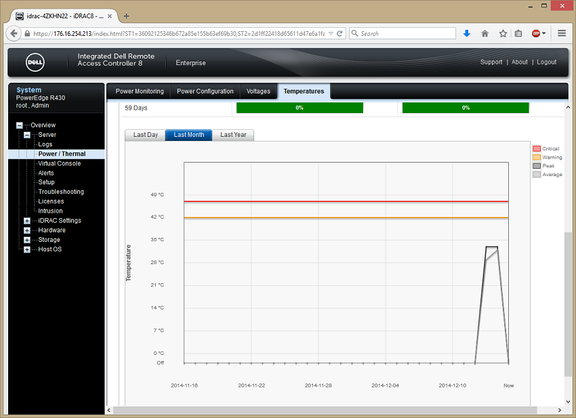Collapse the Overview tree node
Screen dimensions: 576x418
tap(19, 125)
